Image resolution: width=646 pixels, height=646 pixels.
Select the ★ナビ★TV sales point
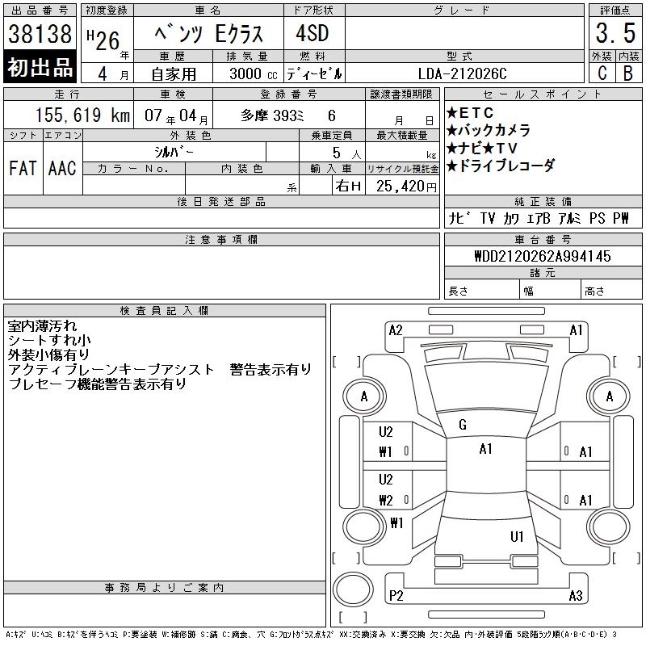tap(481, 148)
